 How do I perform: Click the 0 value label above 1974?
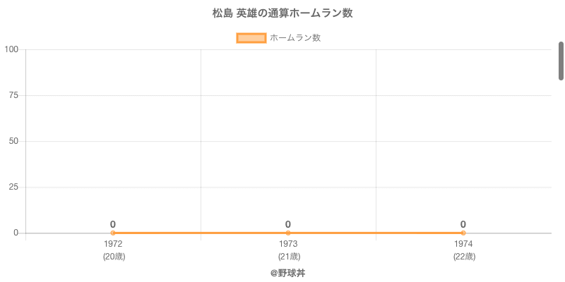click(463, 224)
